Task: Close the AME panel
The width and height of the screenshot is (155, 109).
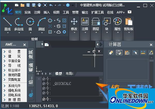Action: click(x=25, y=45)
